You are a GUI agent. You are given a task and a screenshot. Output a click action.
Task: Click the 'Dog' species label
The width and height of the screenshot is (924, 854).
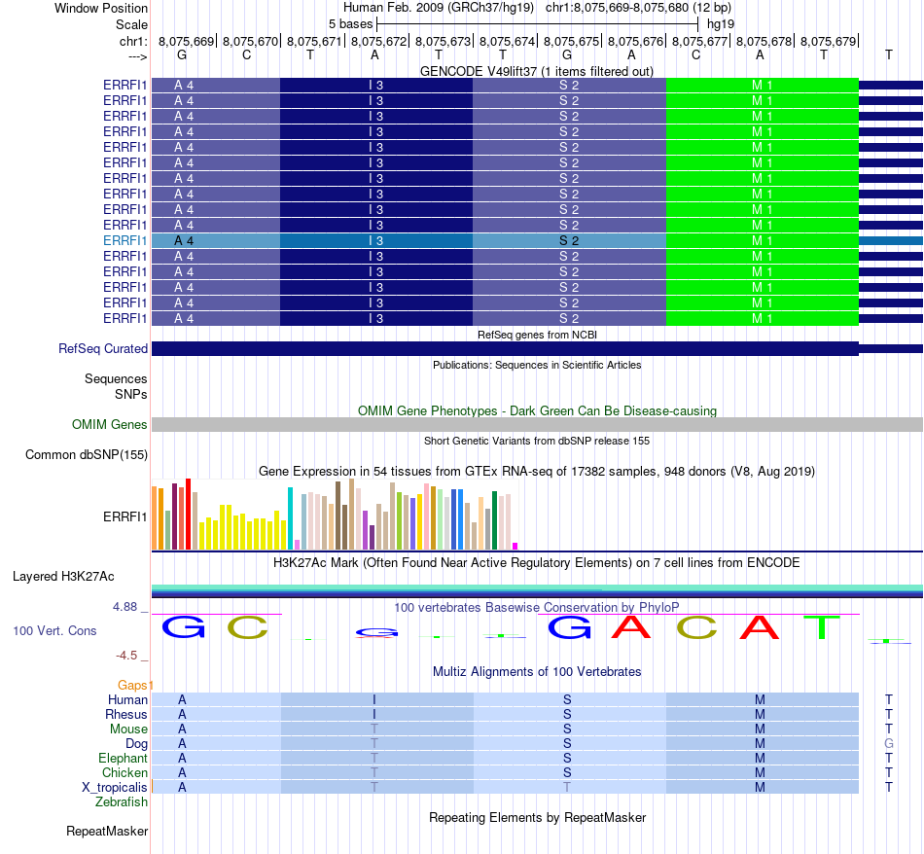coord(136,744)
